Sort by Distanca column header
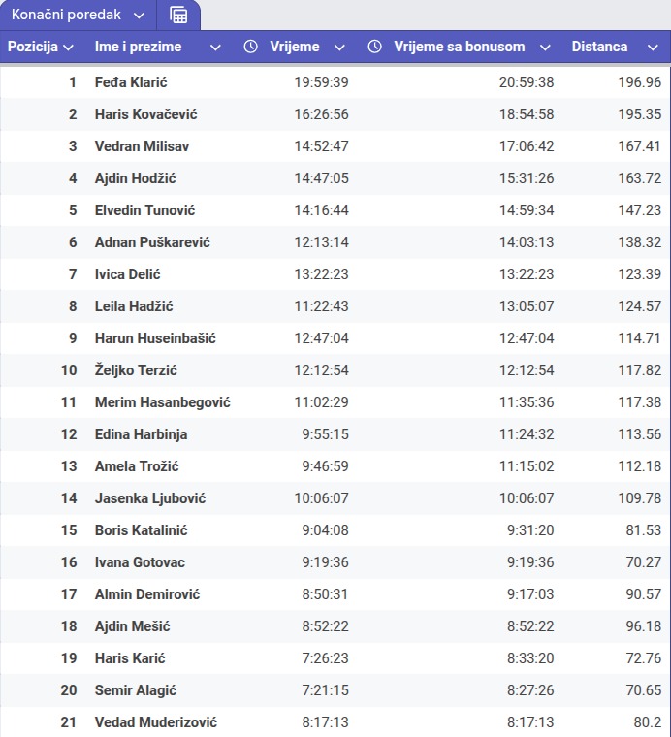The image size is (671, 737). 599,47
